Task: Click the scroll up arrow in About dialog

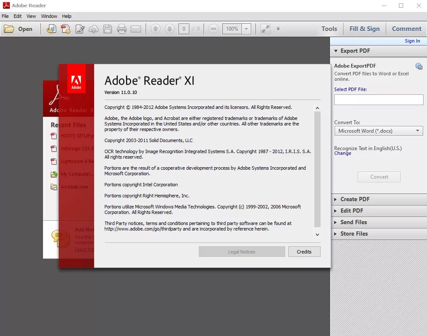Action: pyautogui.click(x=317, y=108)
